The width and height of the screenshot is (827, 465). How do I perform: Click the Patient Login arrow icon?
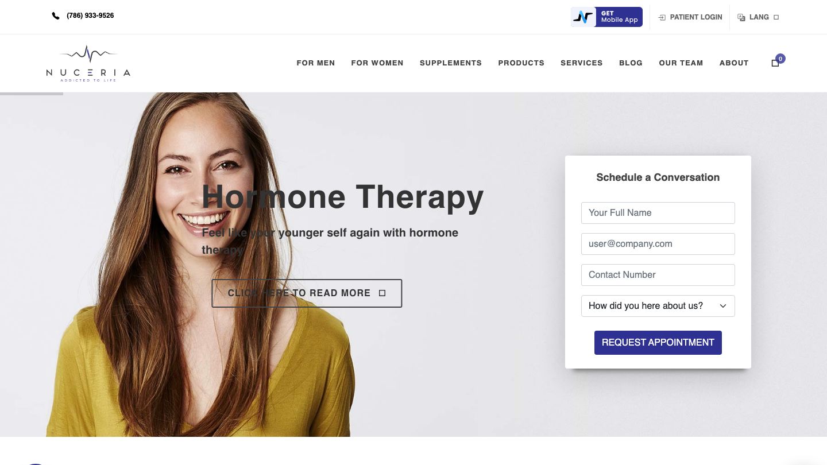coord(662,17)
